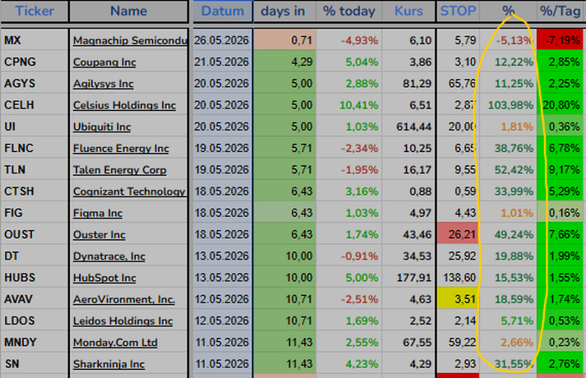
Task: Select the STOP column header
Action: pos(458,11)
